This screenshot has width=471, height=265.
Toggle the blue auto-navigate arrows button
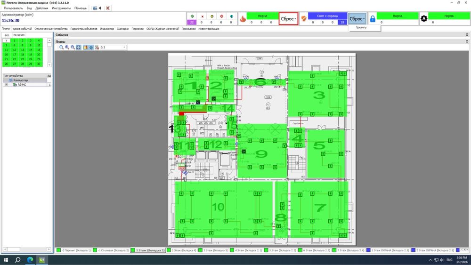click(91, 48)
